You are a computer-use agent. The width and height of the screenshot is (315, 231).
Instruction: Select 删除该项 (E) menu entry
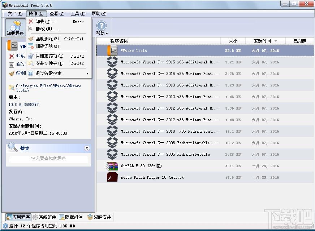[59, 46]
